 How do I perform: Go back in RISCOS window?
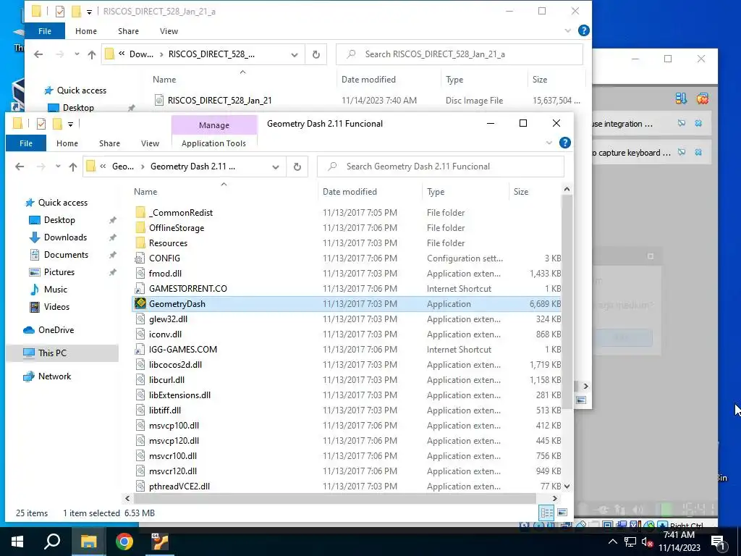click(38, 54)
